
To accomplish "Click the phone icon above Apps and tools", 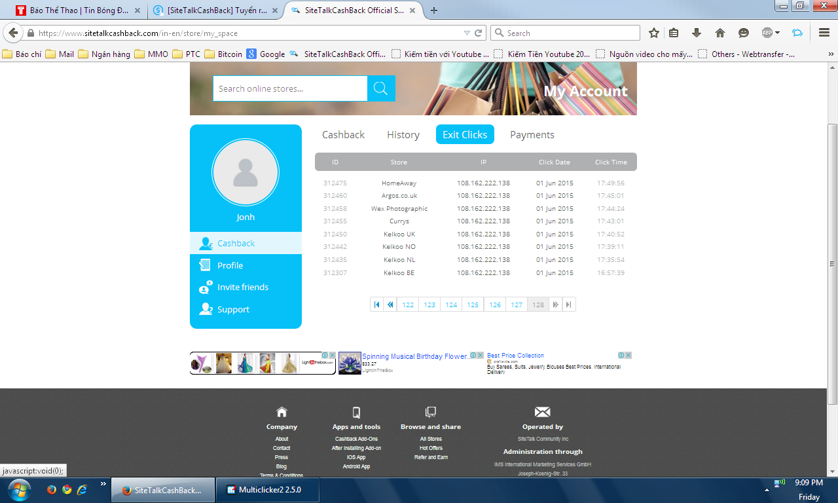I will [356, 412].
